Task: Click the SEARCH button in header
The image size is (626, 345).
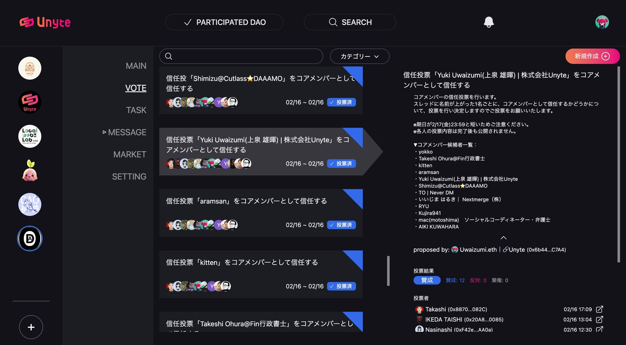Action: coord(350,22)
